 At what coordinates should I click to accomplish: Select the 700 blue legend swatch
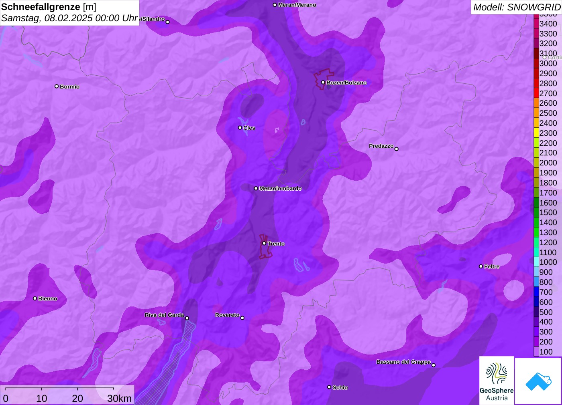[536, 292]
